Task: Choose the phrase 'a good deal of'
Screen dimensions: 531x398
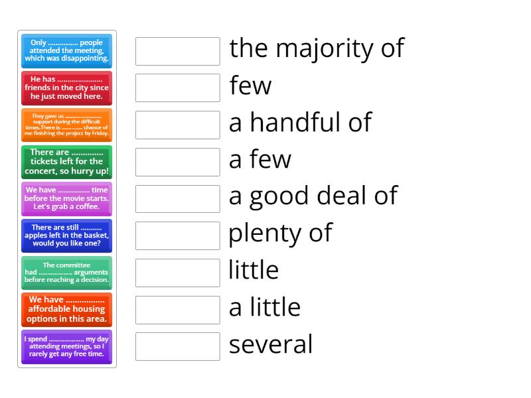Action: pos(313,196)
